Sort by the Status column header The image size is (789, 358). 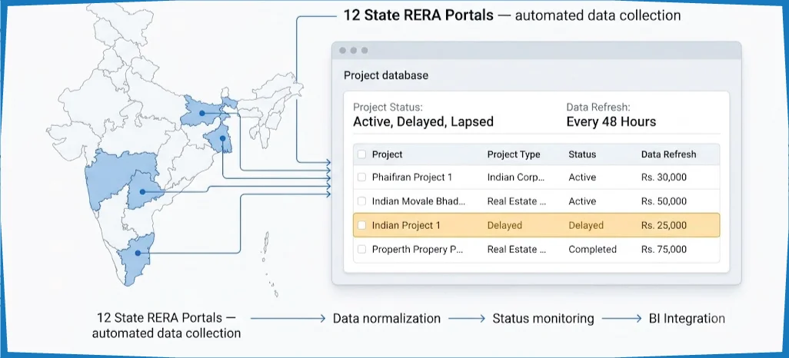582,154
